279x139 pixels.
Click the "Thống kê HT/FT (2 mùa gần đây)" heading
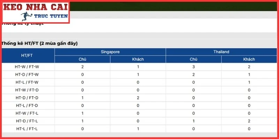coord(39,43)
